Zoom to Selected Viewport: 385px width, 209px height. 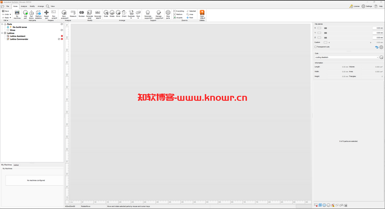191,11
